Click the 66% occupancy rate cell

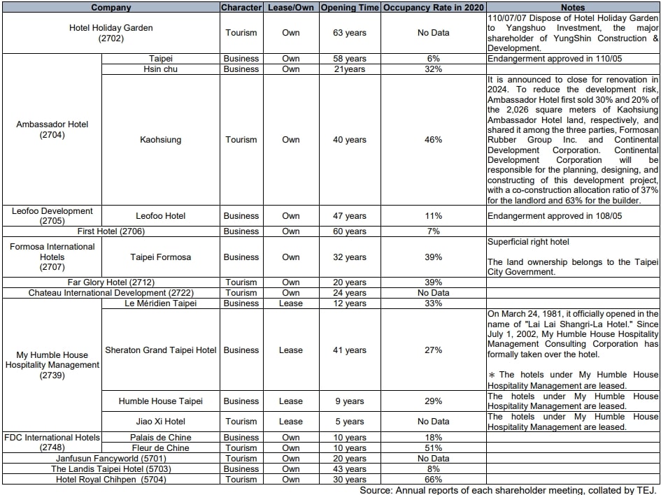434,480
